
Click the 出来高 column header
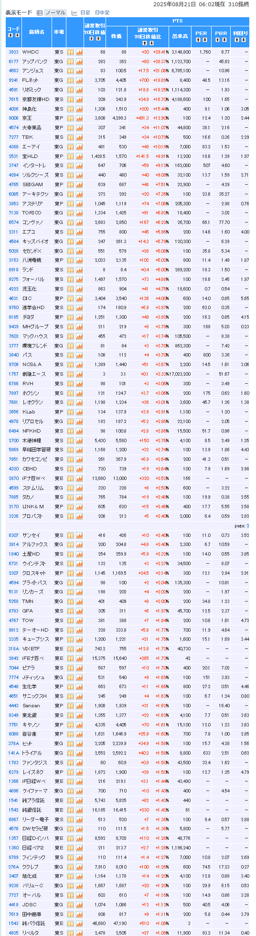pyautogui.click(x=180, y=36)
